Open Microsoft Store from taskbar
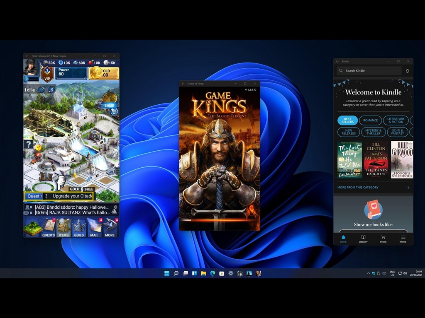Image resolution: width=425 pixels, height=318 pixels. [222, 273]
